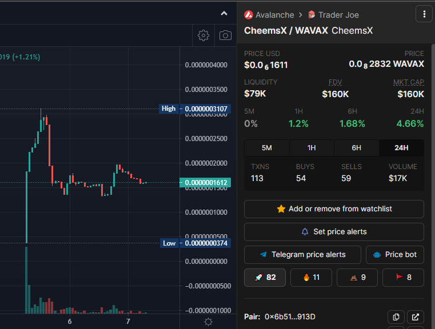The height and width of the screenshot is (329, 435).
Task: Collapse the chart toolbar with up chevron
Action: (224, 13)
